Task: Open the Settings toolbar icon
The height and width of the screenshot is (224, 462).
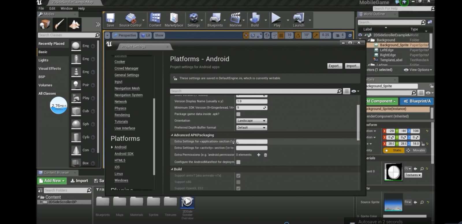Action: click(x=193, y=20)
